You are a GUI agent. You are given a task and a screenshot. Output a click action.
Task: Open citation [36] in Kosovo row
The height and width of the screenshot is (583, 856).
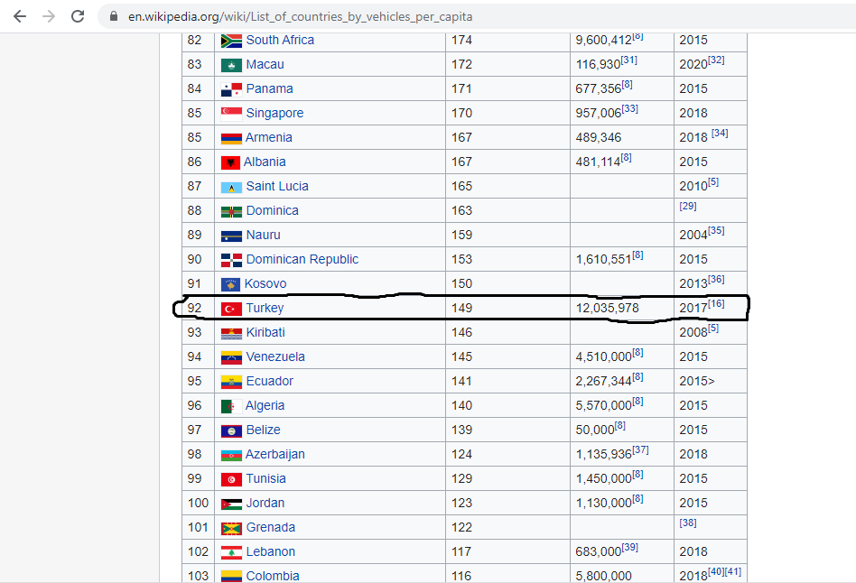tap(716, 280)
